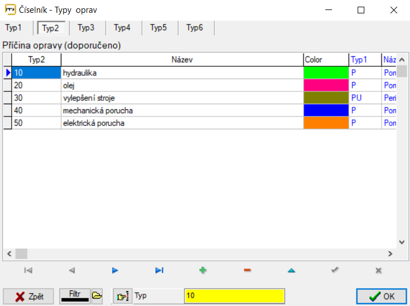The width and height of the screenshot is (410, 306).
Task: Click the mechanická porucha name cell
Action: pyautogui.click(x=182, y=110)
